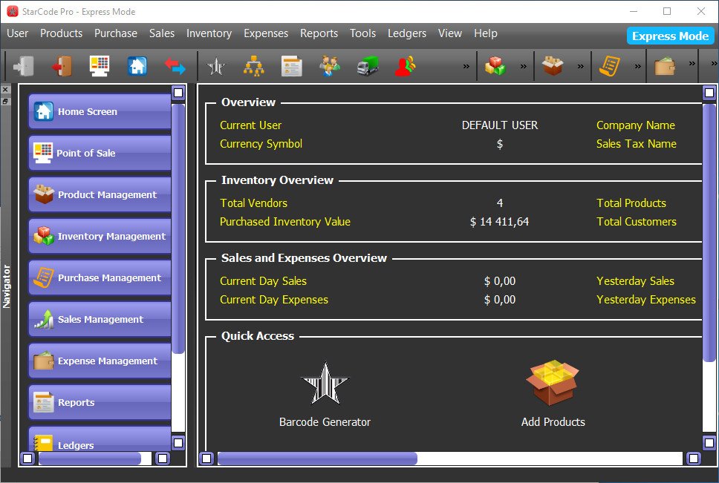
Task: Open Purchase Management in Navigator
Action: pos(100,278)
